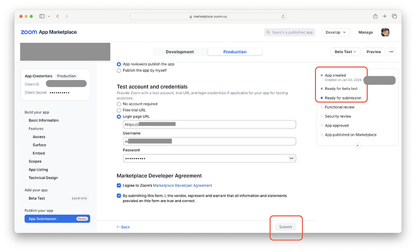Viewport: 416px width, 252px height.
Task: Expand the Beta Test dropdown button
Action: click(x=345, y=52)
